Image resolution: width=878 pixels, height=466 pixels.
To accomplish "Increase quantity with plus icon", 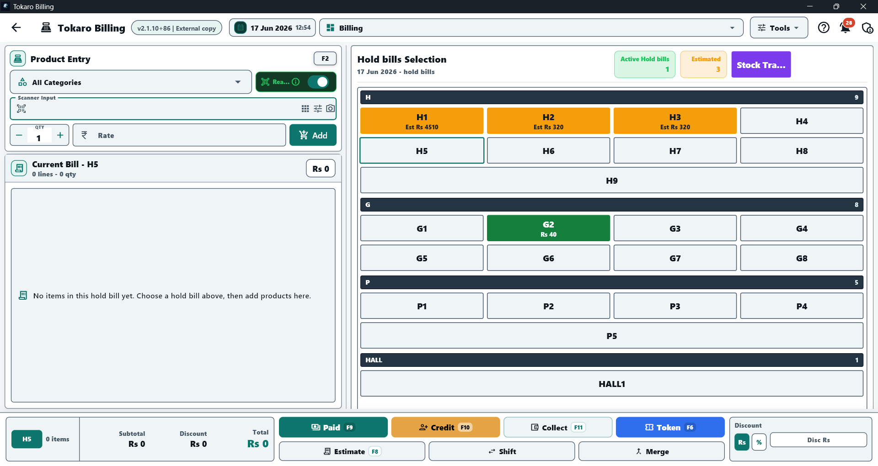I will coord(60,135).
